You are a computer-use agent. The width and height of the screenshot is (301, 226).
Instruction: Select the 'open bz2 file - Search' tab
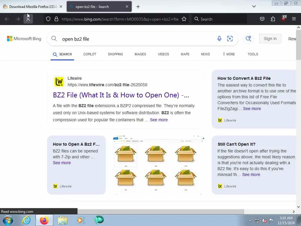(x=99, y=6)
